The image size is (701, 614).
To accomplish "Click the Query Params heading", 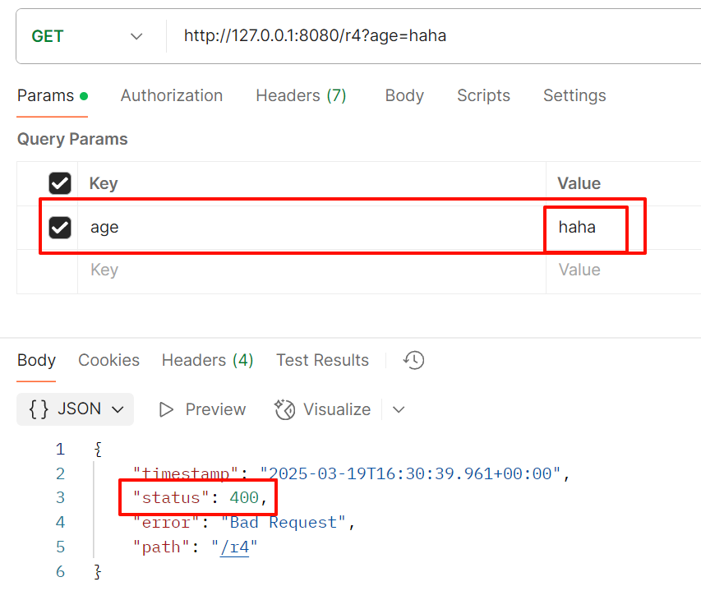I will [72, 139].
